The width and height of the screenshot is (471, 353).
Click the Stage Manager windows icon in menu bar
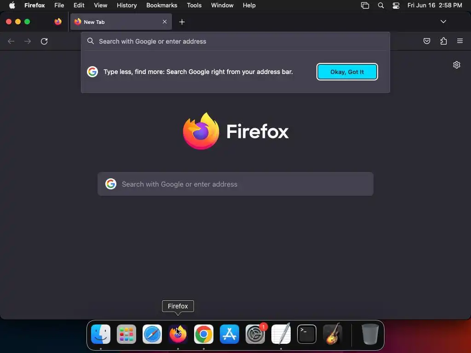point(365,6)
